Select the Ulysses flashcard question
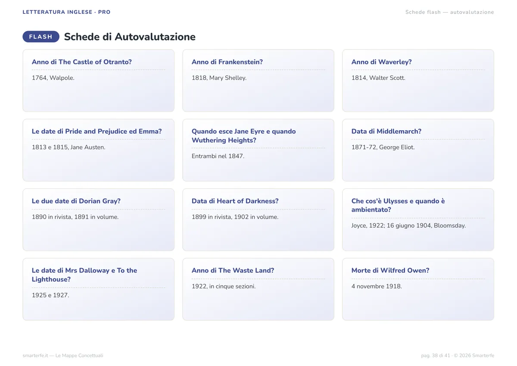Screen dimensions: 517x366 point(398,206)
